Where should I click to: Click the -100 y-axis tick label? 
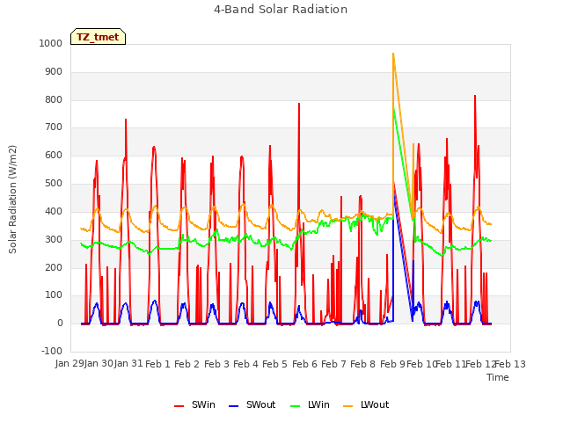pos(52,352)
